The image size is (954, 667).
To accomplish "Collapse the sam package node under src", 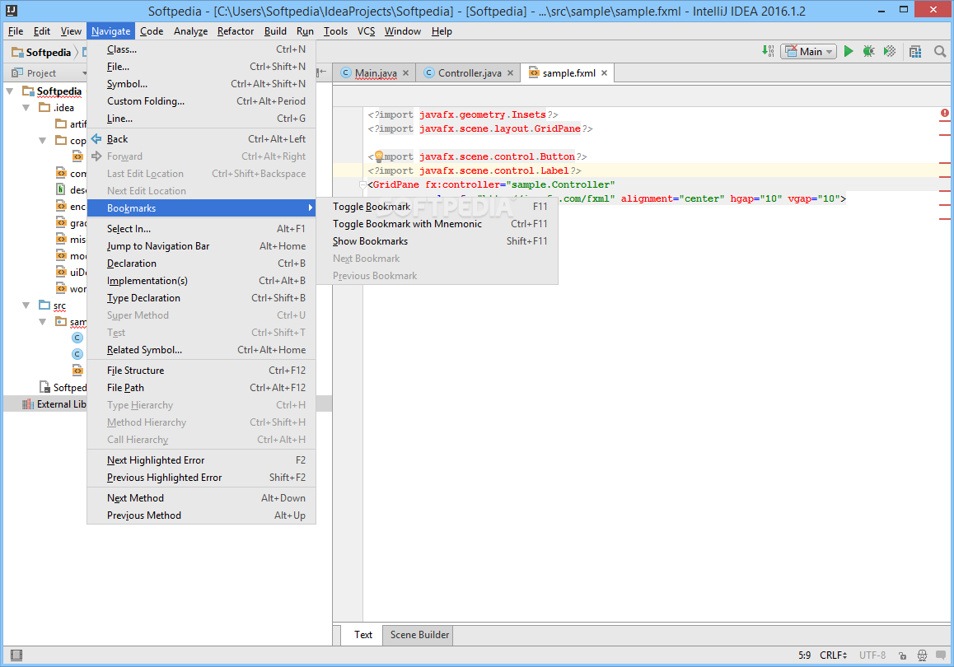I will point(42,322).
